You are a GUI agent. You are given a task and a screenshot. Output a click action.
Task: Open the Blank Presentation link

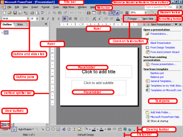(161, 43)
